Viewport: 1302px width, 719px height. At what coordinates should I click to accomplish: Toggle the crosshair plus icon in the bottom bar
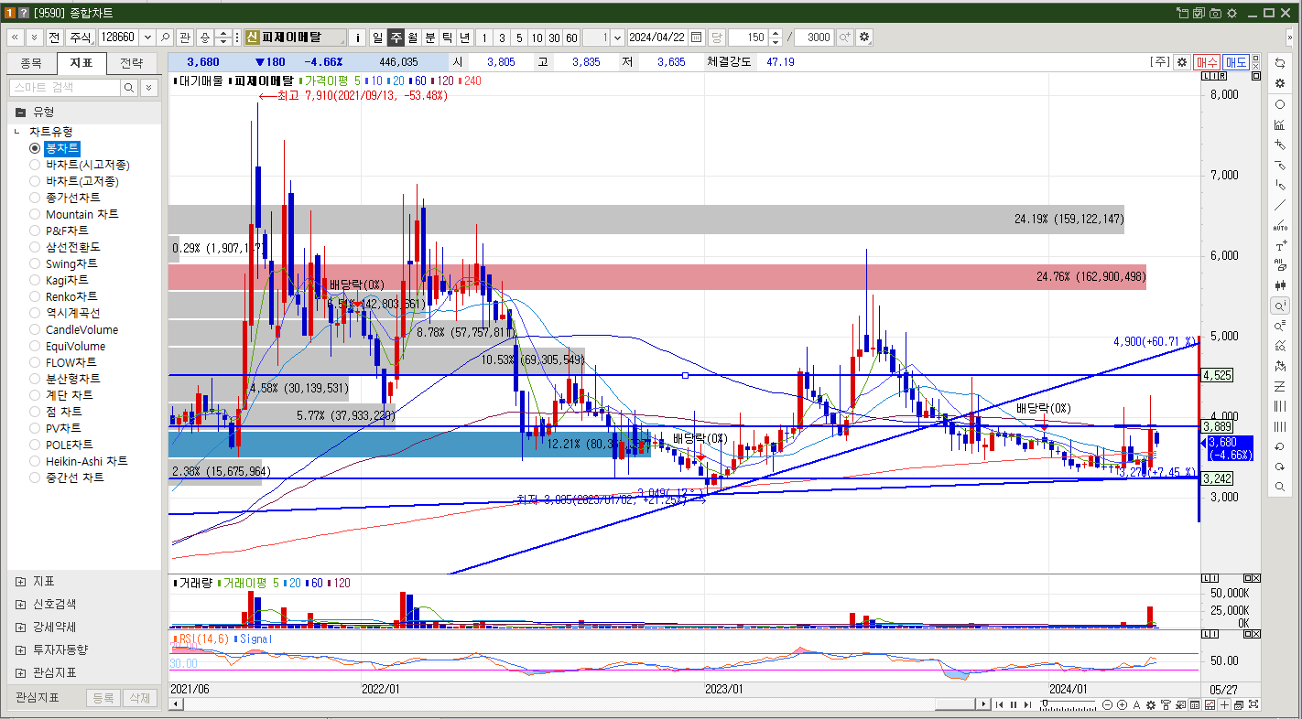[x=1224, y=704]
